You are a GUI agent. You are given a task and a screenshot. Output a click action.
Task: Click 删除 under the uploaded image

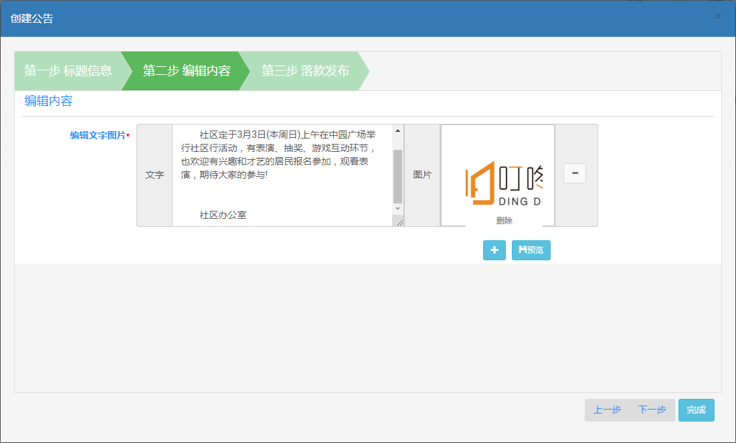point(504,221)
